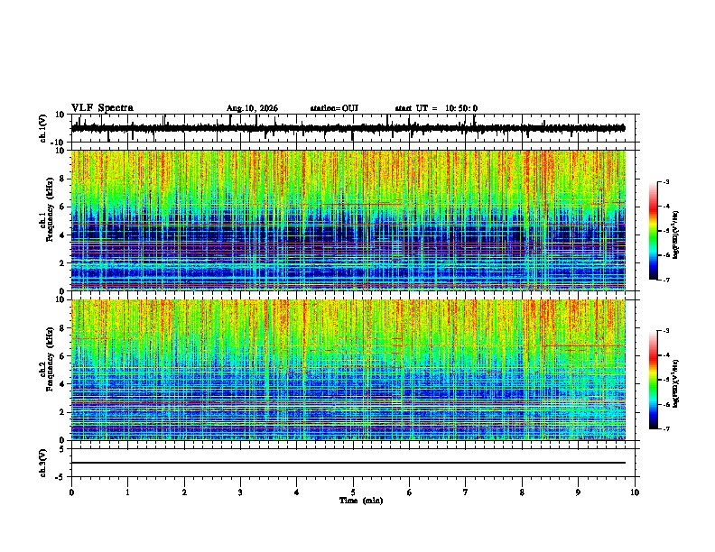Click the time axis tick label "2"
Screen dimensions: 715x552
[x=184, y=492]
